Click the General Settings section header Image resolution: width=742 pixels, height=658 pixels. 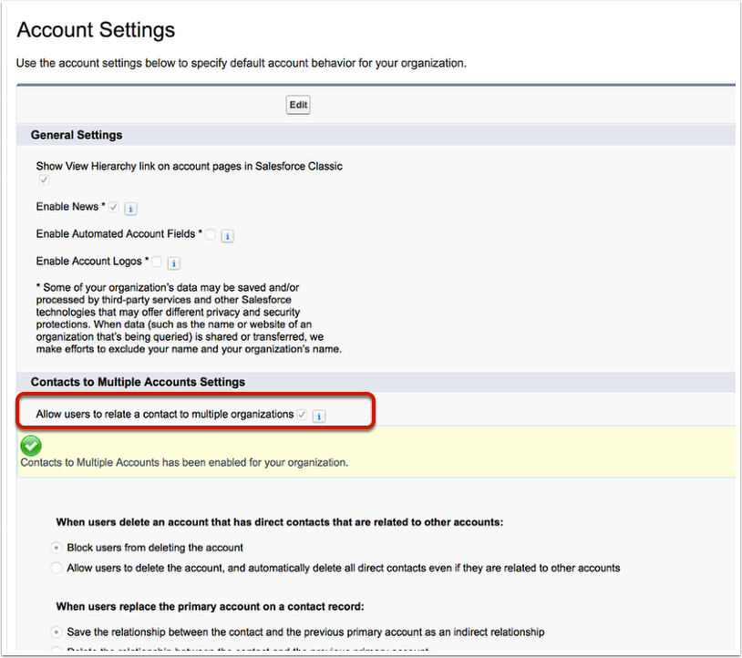(x=77, y=135)
